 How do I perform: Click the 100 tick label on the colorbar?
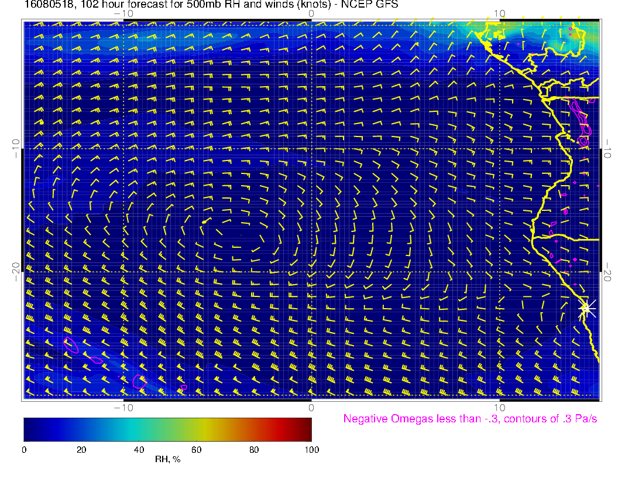click(x=311, y=449)
